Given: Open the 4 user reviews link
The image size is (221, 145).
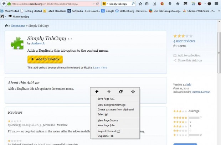Looking at the screenshot, I should (184, 41).
